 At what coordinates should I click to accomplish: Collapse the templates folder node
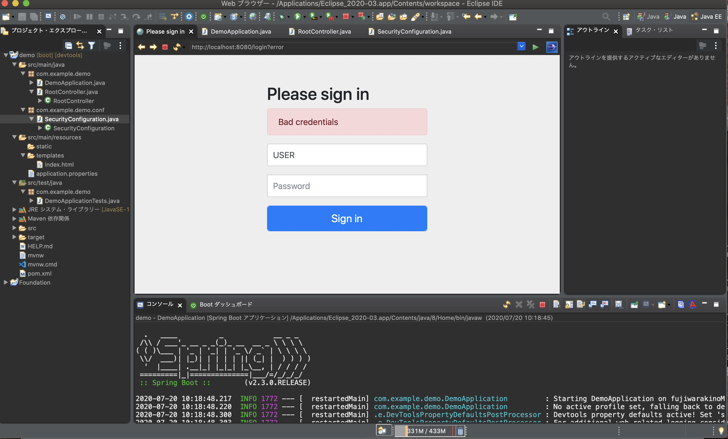23,155
